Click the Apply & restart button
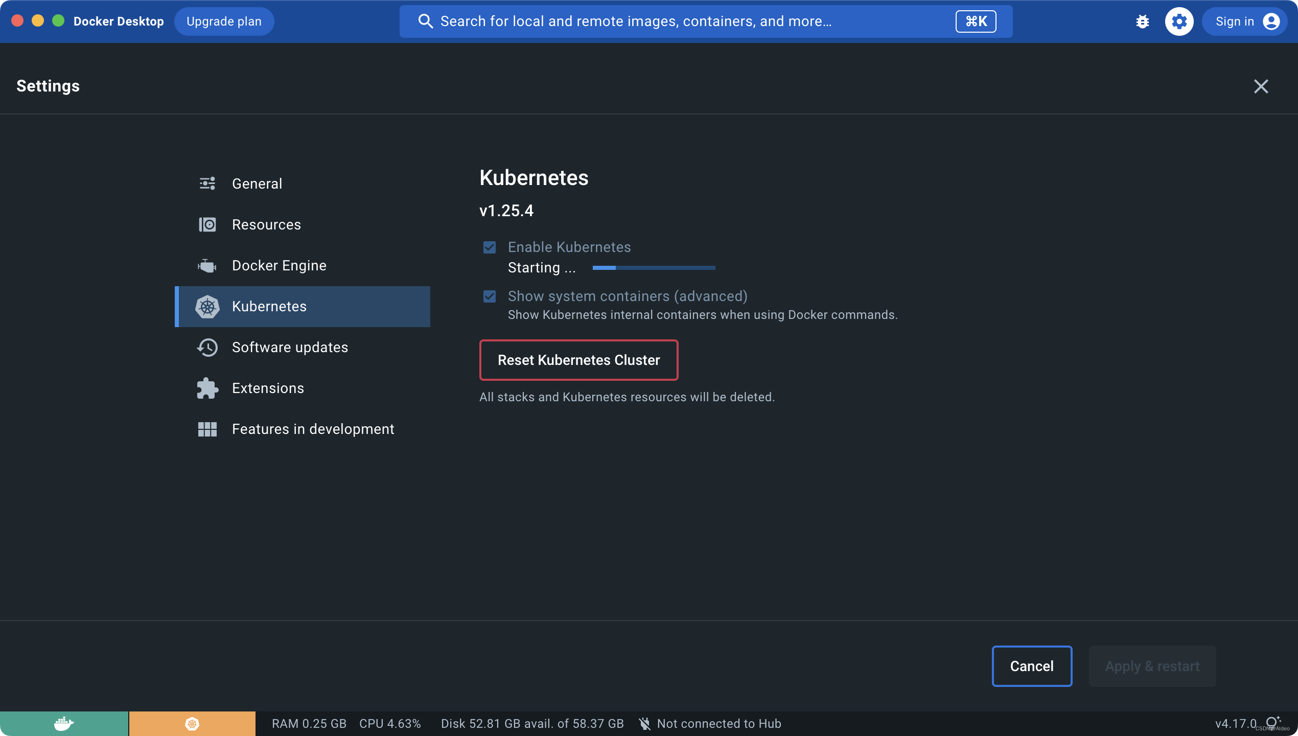 tap(1152, 666)
